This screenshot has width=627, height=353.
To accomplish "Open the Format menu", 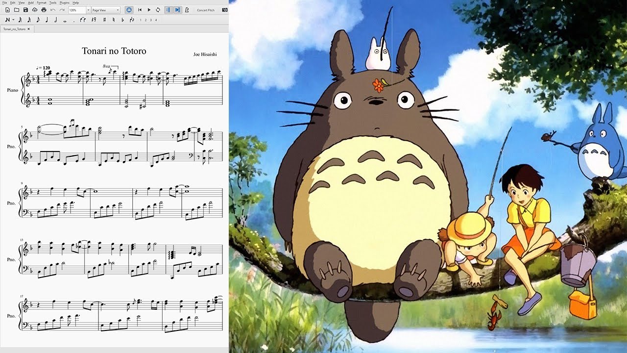I will [42, 3].
